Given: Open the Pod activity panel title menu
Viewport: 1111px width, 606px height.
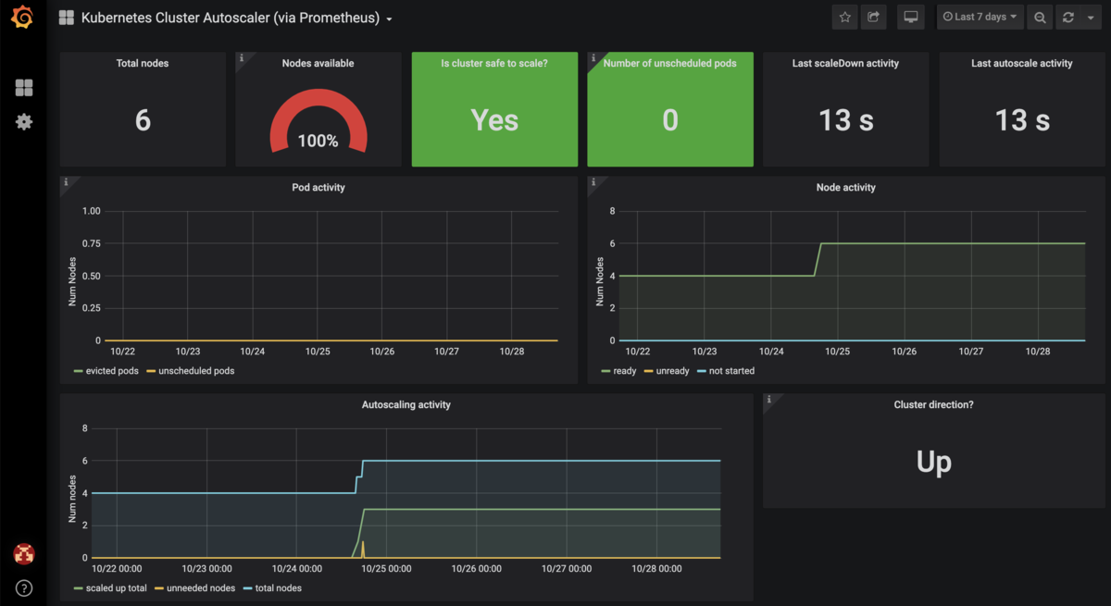Looking at the screenshot, I should [x=318, y=188].
